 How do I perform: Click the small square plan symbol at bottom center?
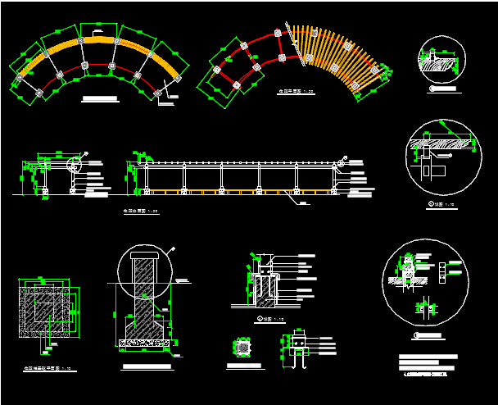tap(243, 348)
